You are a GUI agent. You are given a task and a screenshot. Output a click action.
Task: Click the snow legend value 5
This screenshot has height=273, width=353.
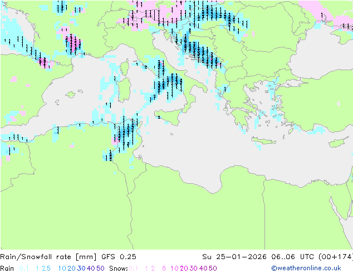[164, 269]
